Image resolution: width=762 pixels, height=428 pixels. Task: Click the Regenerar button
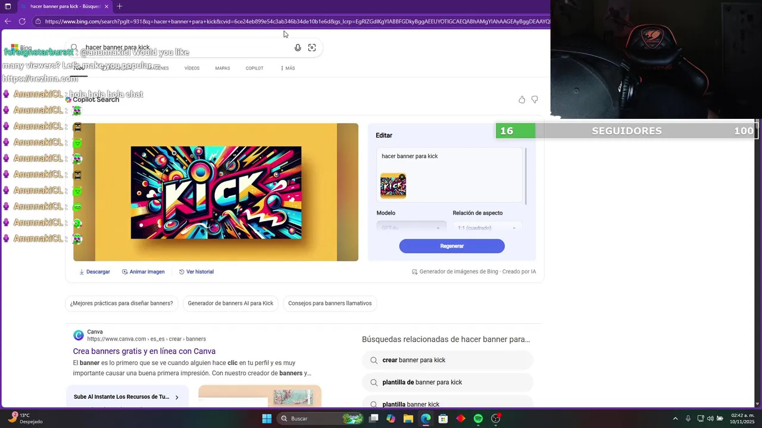click(x=452, y=246)
